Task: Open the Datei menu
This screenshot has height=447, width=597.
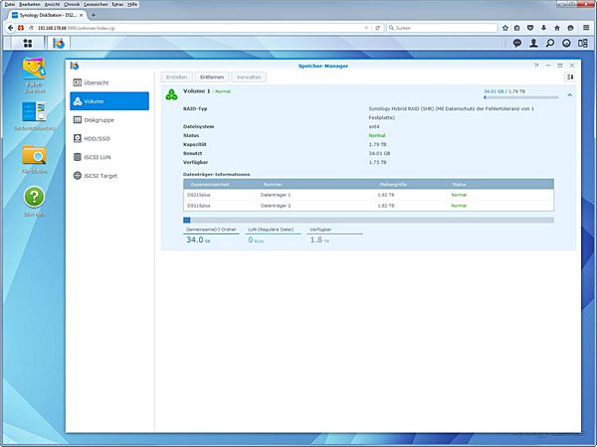Action: point(10,4)
